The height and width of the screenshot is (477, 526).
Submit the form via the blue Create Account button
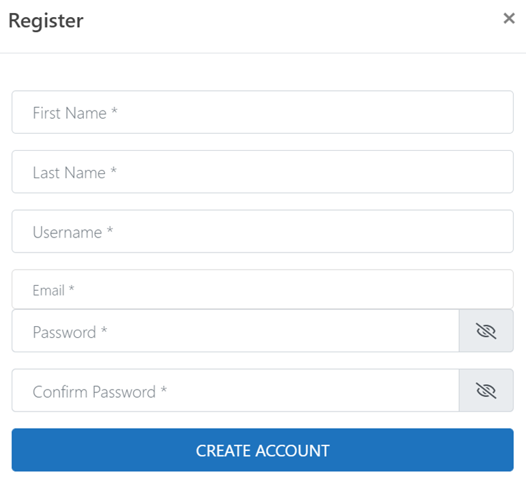tap(263, 450)
